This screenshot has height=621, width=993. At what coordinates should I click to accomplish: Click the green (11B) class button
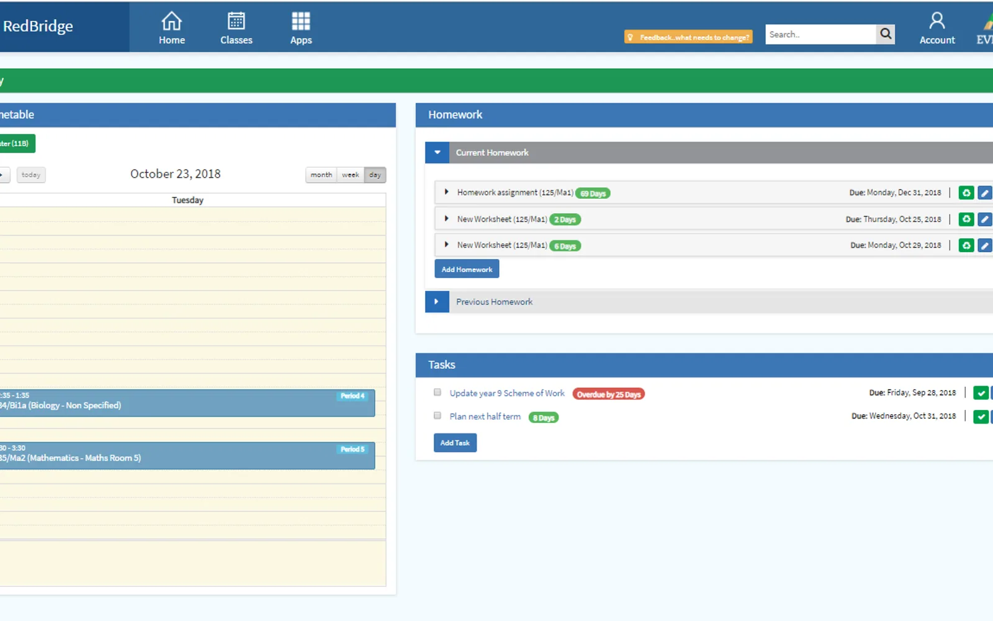click(16, 143)
